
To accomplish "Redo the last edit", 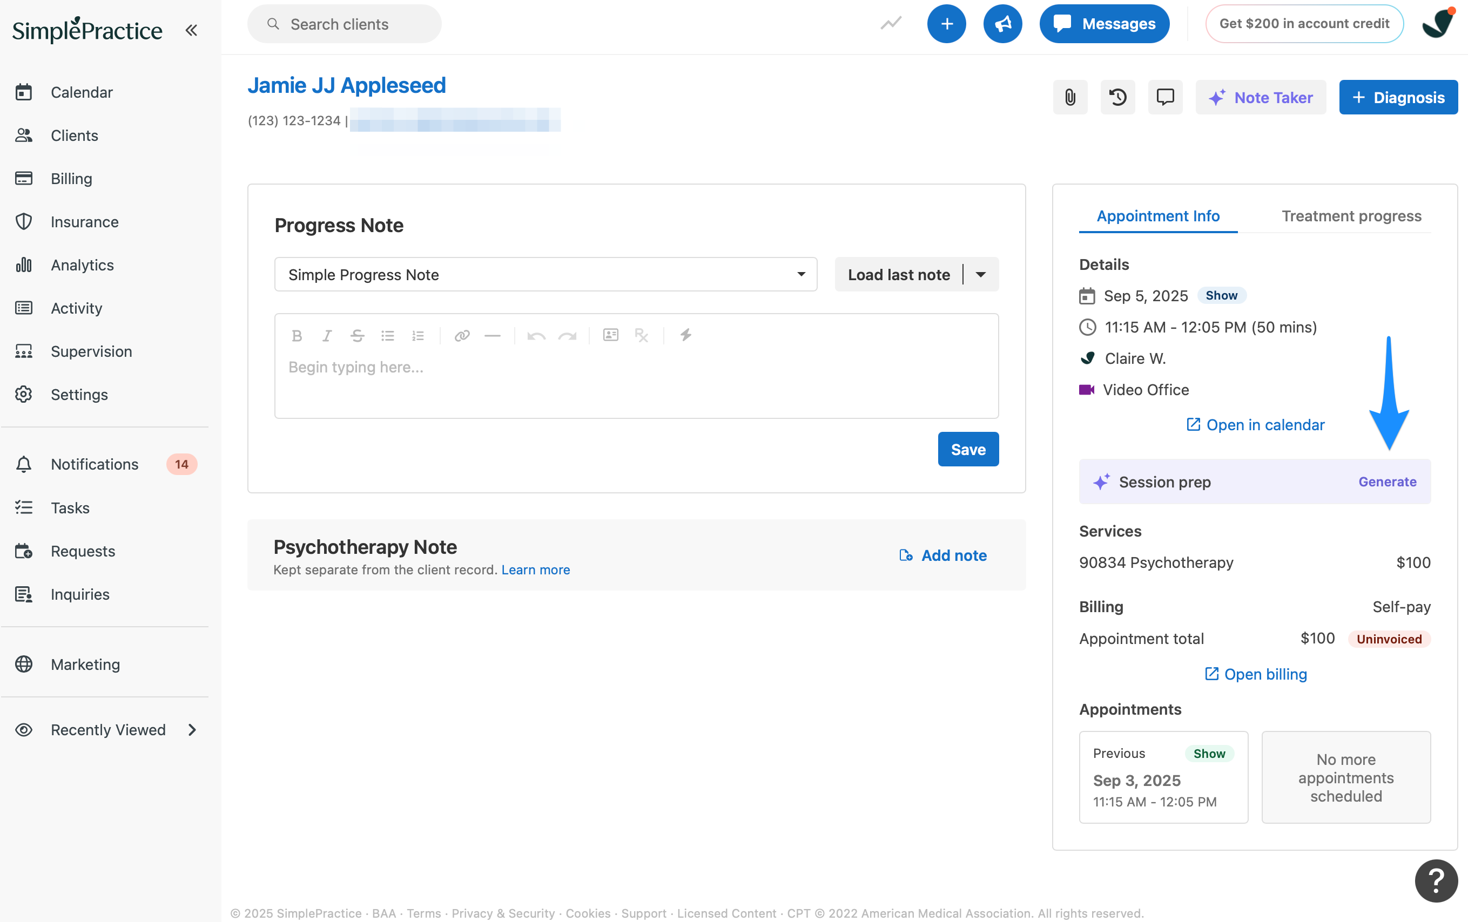I will 567,335.
